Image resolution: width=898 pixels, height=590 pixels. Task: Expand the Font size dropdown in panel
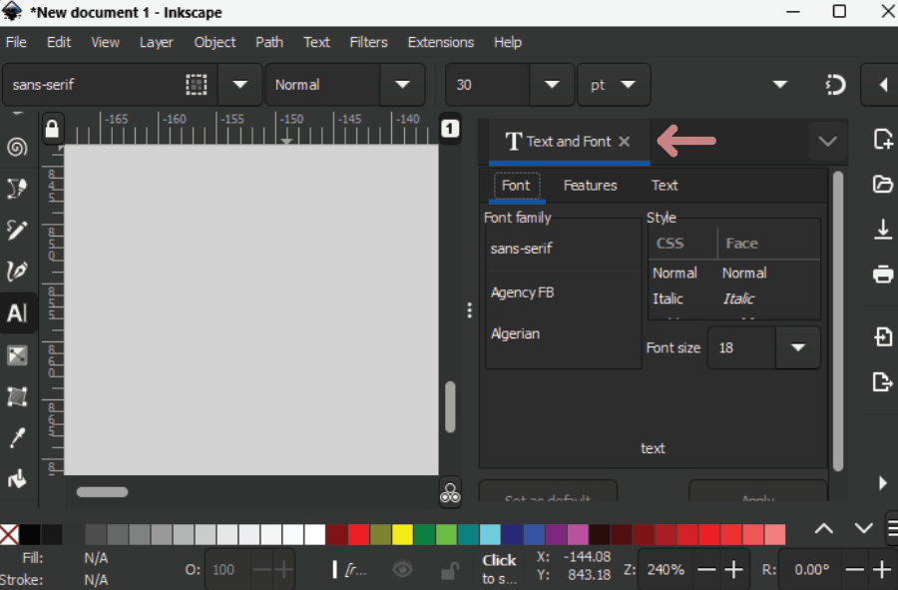[797, 348]
